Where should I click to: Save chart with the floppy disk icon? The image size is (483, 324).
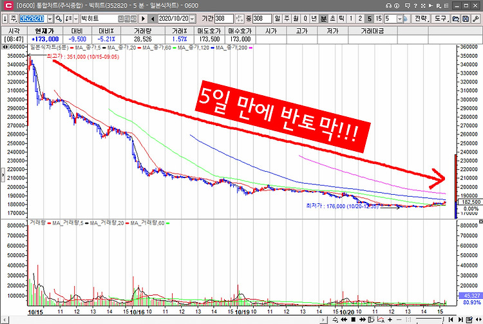(466, 19)
